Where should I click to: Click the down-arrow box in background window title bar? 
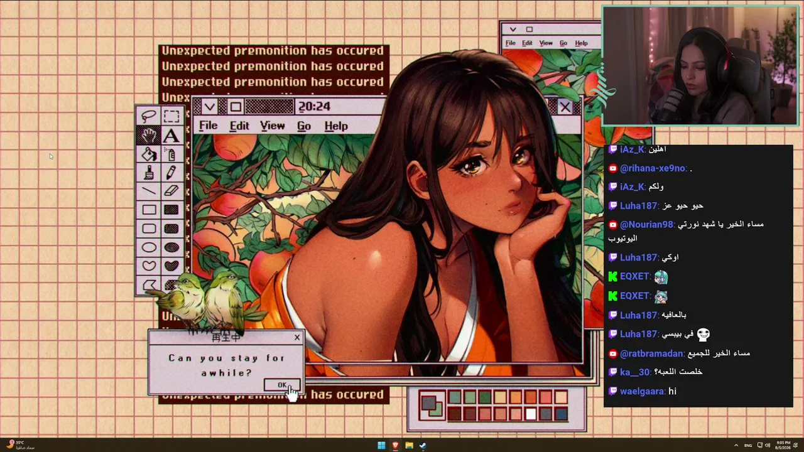[x=513, y=29]
